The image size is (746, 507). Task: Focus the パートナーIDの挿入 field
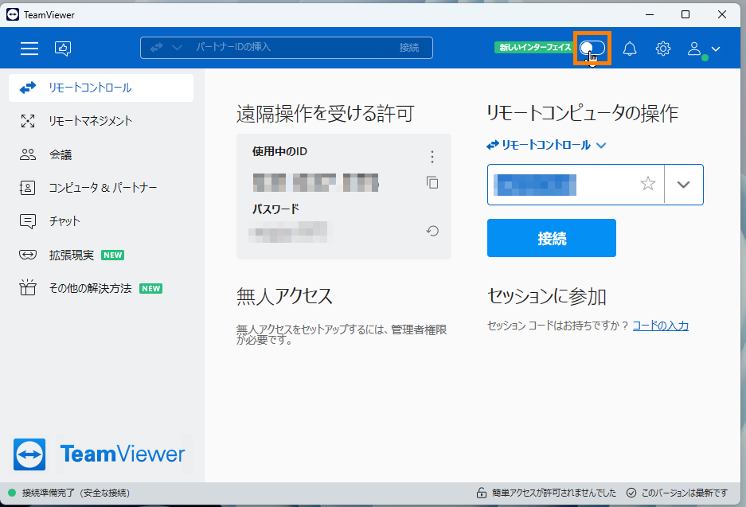[x=286, y=47]
